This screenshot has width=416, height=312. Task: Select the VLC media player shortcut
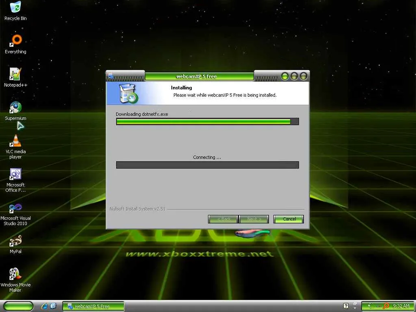15,146
